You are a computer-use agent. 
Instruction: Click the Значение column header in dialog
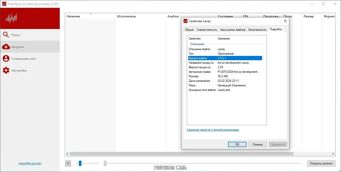[x=239, y=39]
